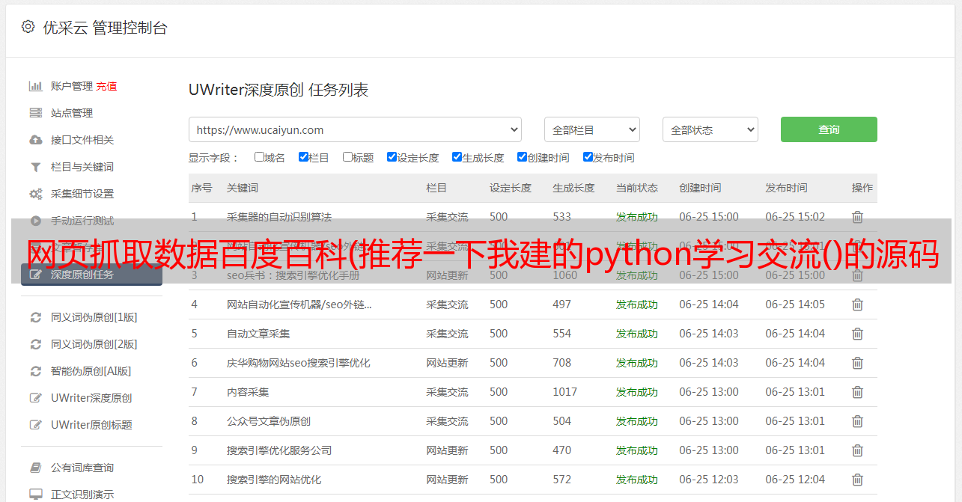Screen dimensions: 962x502
Task: Delete row 4 using its trash icon
Action: click(x=857, y=304)
